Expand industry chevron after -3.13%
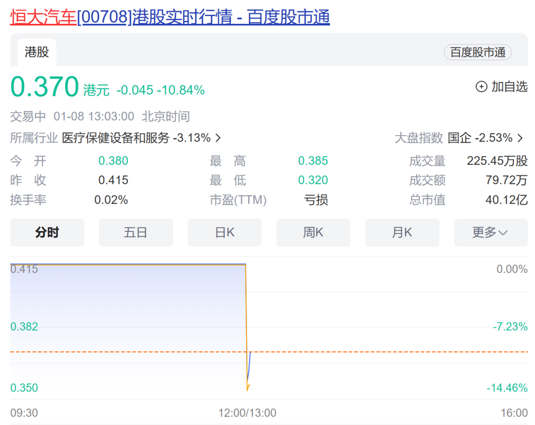 (x=218, y=138)
